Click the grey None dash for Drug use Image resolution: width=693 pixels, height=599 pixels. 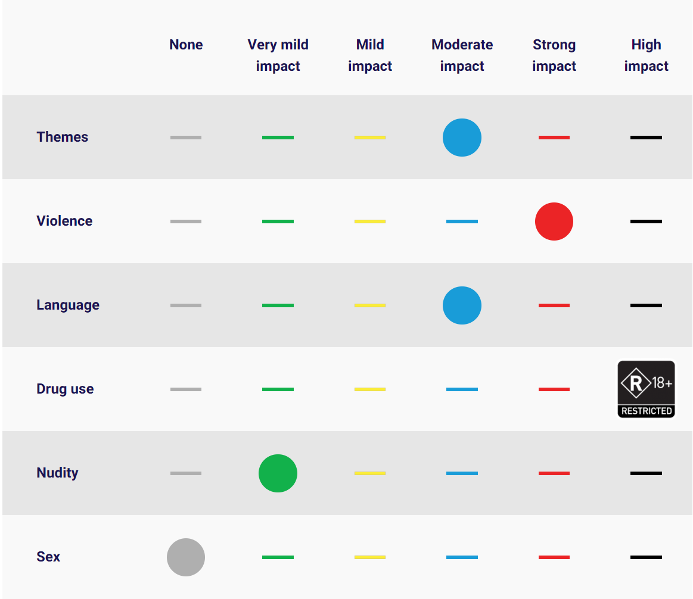(186, 389)
